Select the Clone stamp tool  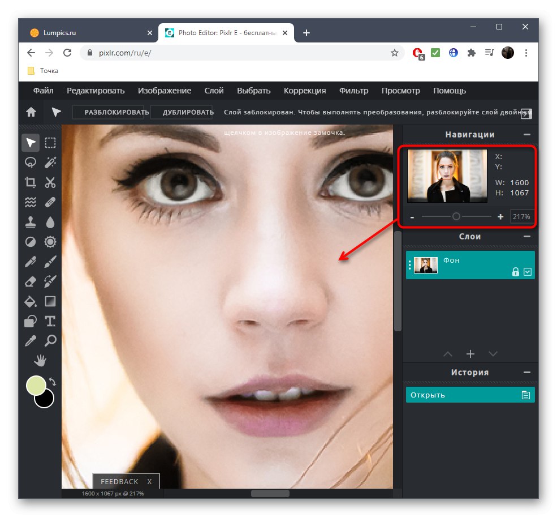[x=31, y=222]
